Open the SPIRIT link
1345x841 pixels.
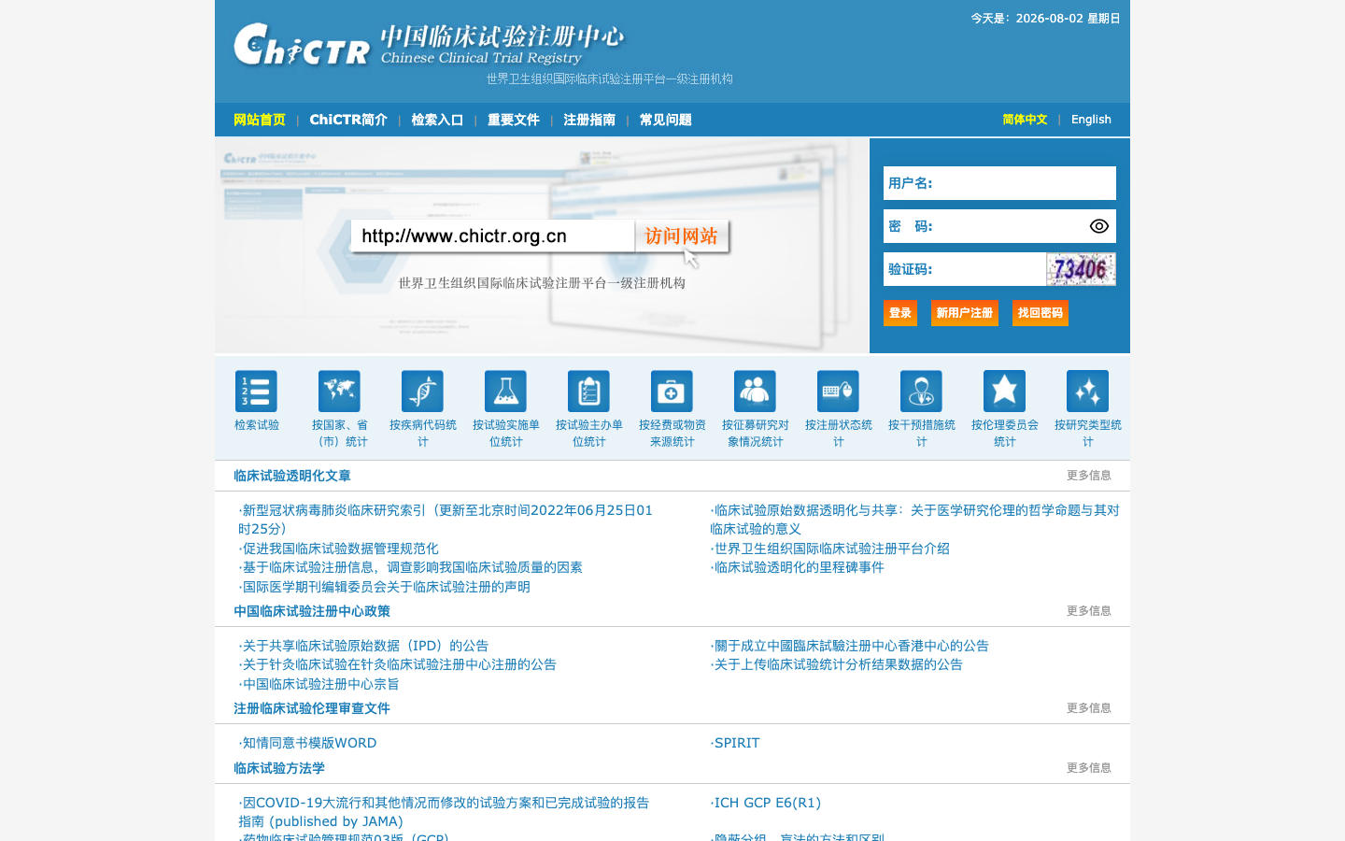pyautogui.click(x=735, y=743)
